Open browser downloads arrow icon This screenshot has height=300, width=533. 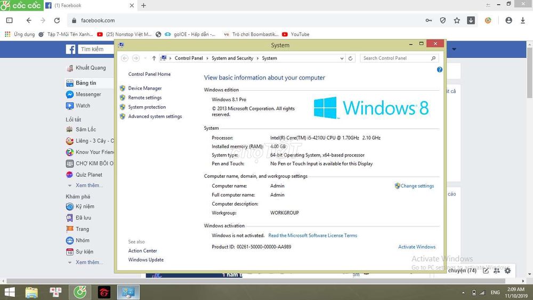[x=522, y=20]
